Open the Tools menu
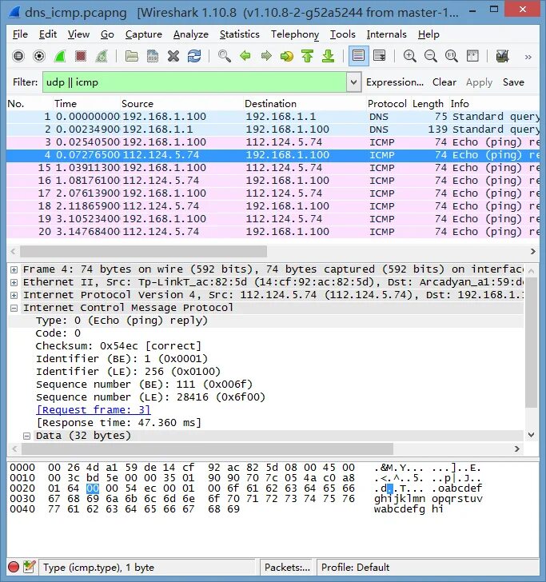The height and width of the screenshot is (582, 546). [343, 34]
